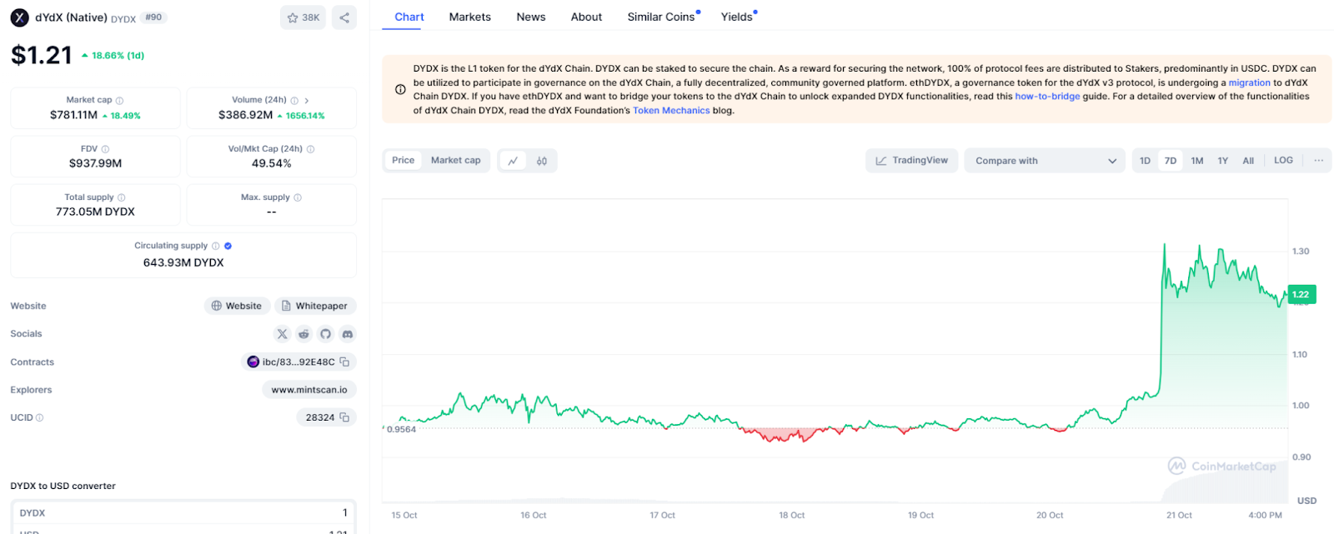Image resolution: width=1334 pixels, height=534 pixels.
Task: Open the Discord social icon
Action: coord(348,334)
